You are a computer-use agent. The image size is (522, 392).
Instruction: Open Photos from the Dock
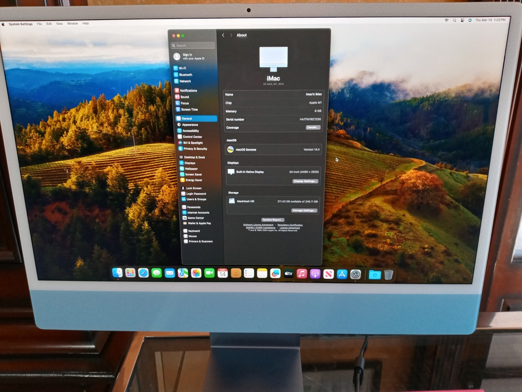[196, 273]
